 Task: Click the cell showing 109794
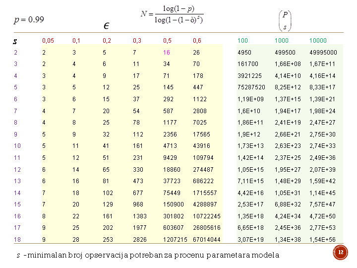pyautogui.click(x=203, y=158)
